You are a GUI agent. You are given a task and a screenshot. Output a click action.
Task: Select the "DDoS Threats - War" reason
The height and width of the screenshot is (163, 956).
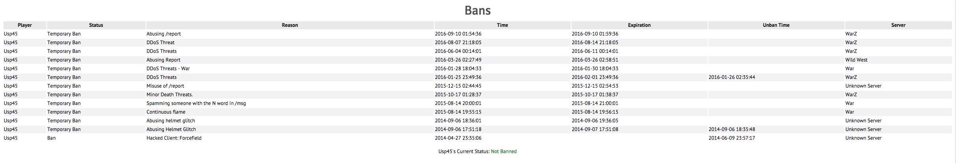tap(168, 69)
